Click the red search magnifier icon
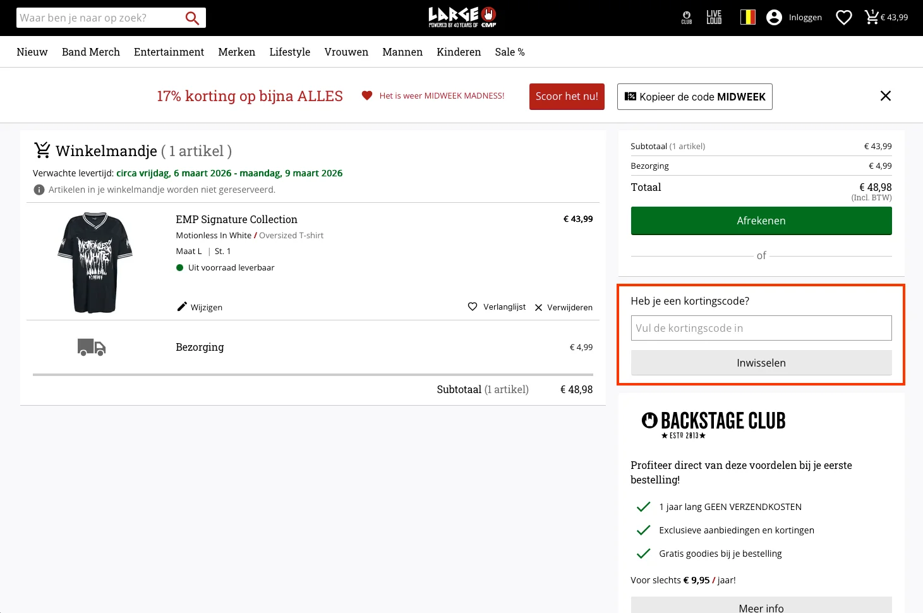The image size is (923, 613). [191, 18]
